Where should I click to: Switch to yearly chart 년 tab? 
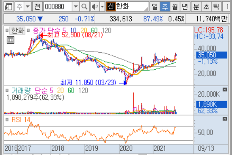click(x=185, y=7)
